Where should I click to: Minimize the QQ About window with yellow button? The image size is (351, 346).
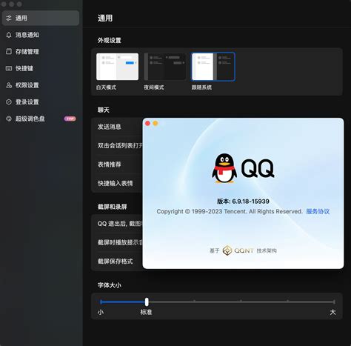pos(156,123)
